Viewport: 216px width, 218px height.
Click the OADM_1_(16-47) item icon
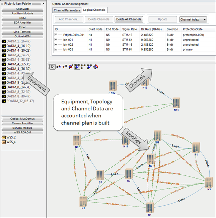tap(4, 41)
